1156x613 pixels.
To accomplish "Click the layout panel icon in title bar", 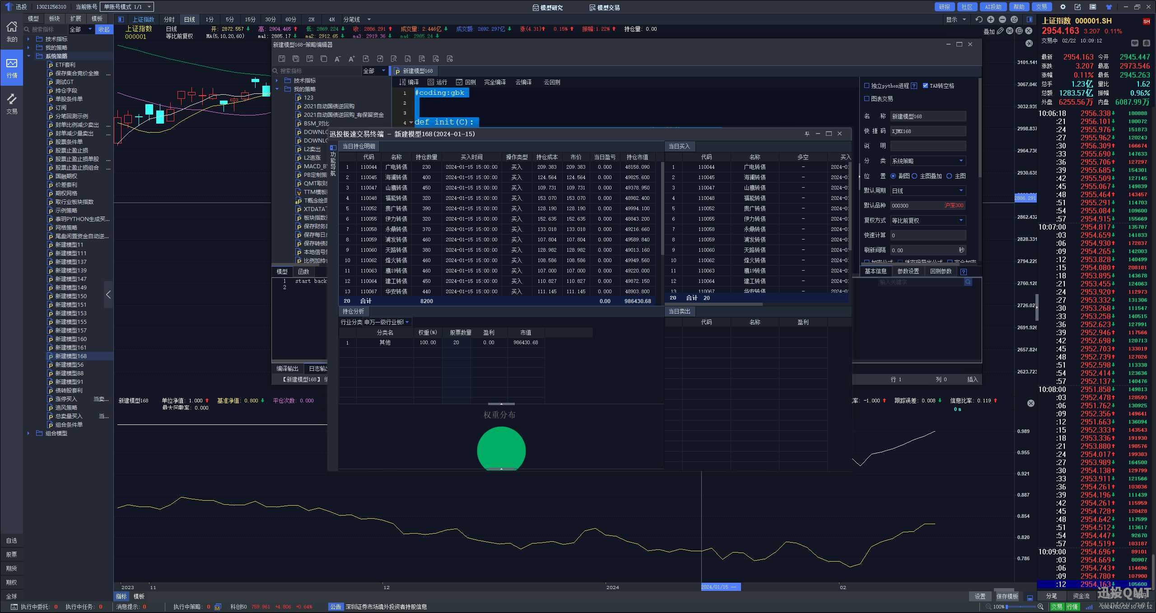I will pyautogui.click(x=1093, y=7).
